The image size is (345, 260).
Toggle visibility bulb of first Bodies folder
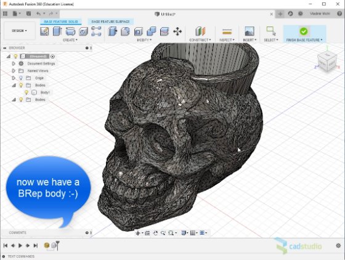(x=21, y=85)
